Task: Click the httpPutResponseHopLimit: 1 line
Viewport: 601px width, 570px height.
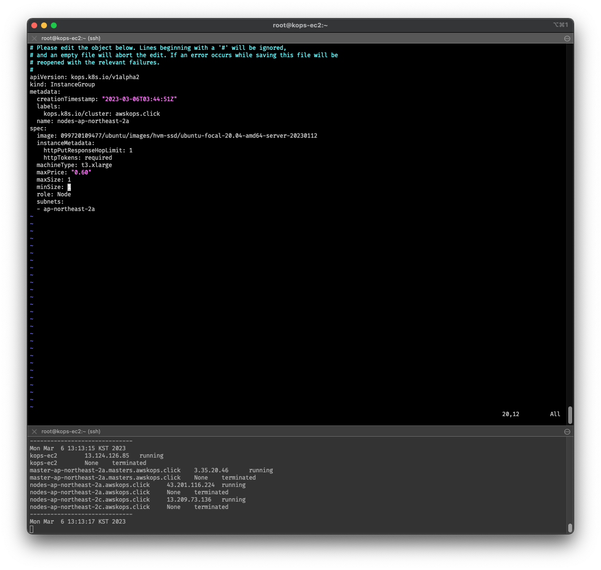Action: point(88,150)
